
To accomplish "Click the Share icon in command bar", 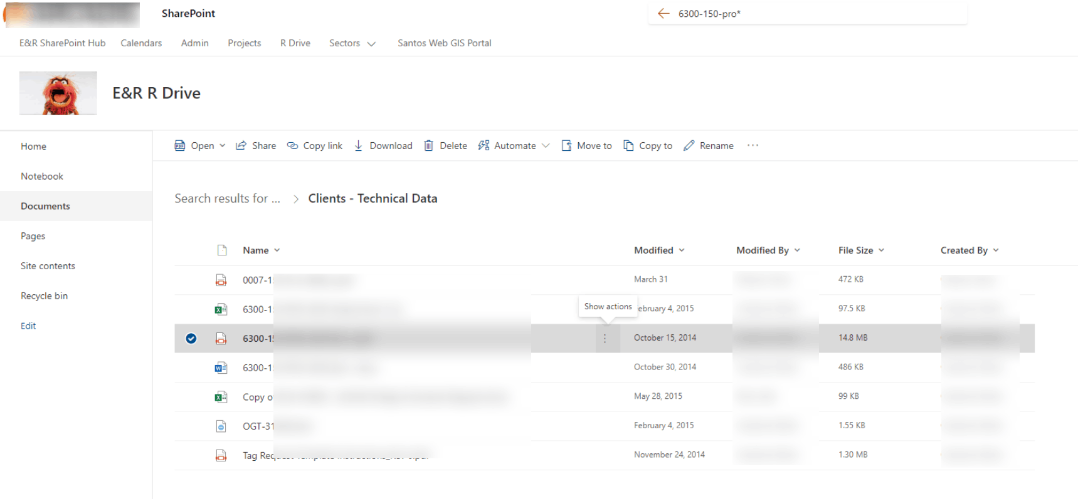I will (x=241, y=146).
